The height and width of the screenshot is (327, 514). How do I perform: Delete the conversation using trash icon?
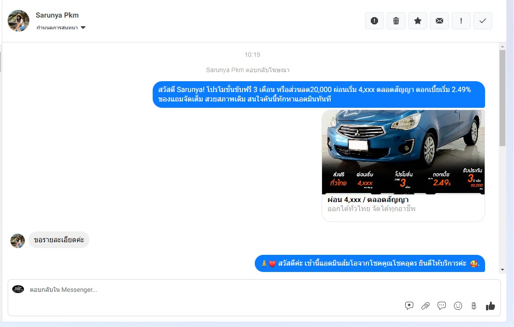pyautogui.click(x=396, y=21)
